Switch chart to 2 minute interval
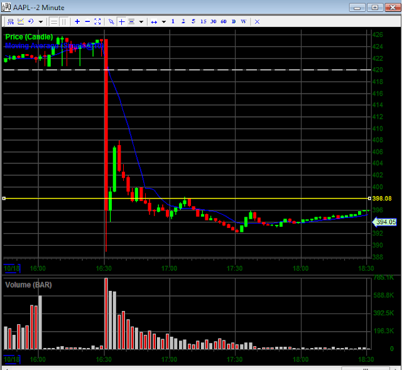This screenshot has height=370, width=402. pyautogui.click(x=183, y=21)
